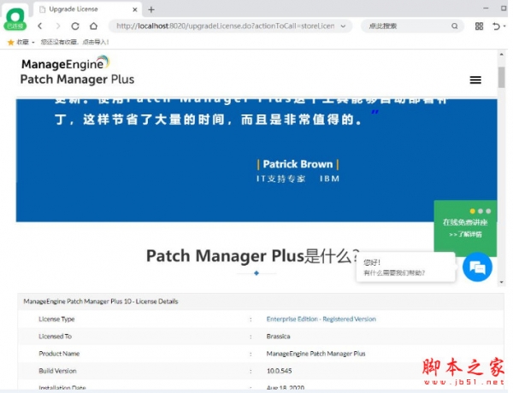The height and width of the screenshot is (393, 513).
Task: Click the search magnifier icon
Action: 455,26
